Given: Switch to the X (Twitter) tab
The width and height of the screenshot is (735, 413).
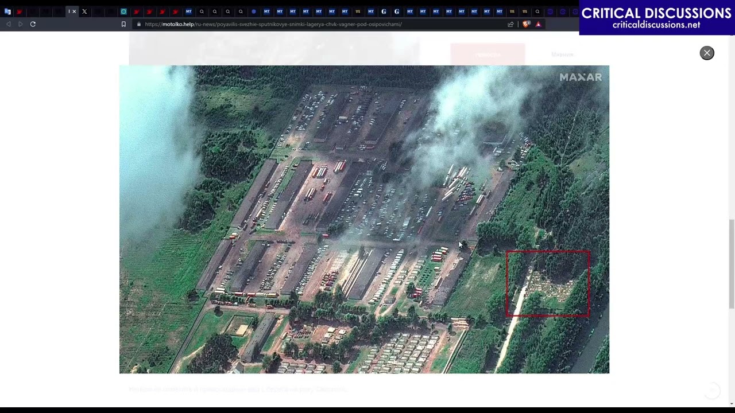Looking at the screenshot, I should [84, 11].
